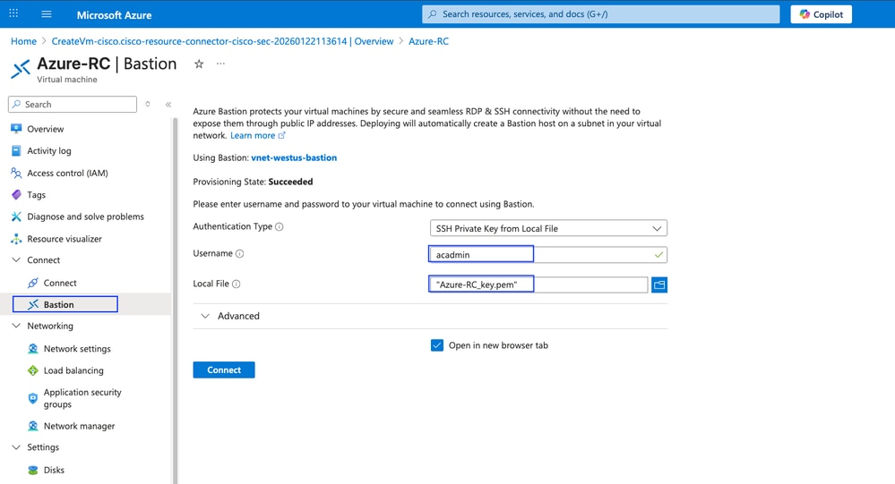Screen dimensions: 895x484
Task: Click the Local File field with Azure-RC_key.pem
Action: [538, 284]
